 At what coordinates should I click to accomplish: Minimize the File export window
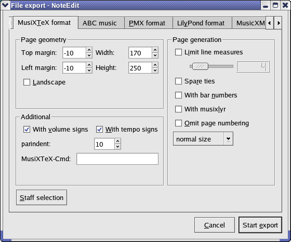point(266,5)
